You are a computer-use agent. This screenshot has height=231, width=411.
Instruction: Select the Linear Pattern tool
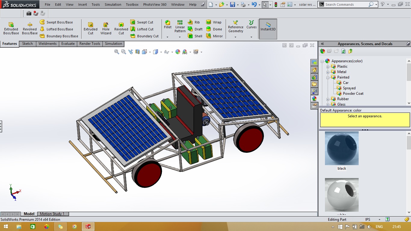tap(180, 26)
